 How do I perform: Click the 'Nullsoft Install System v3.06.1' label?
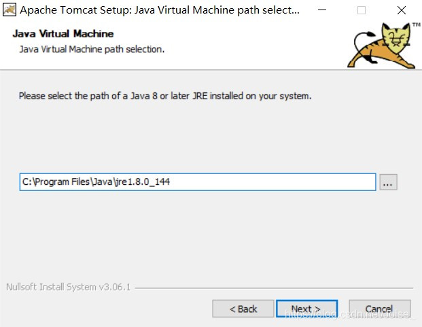tap(68, 287)
